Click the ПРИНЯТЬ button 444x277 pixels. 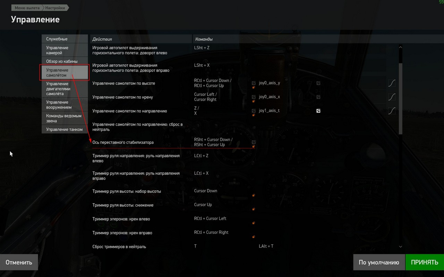tap(425, 262)
